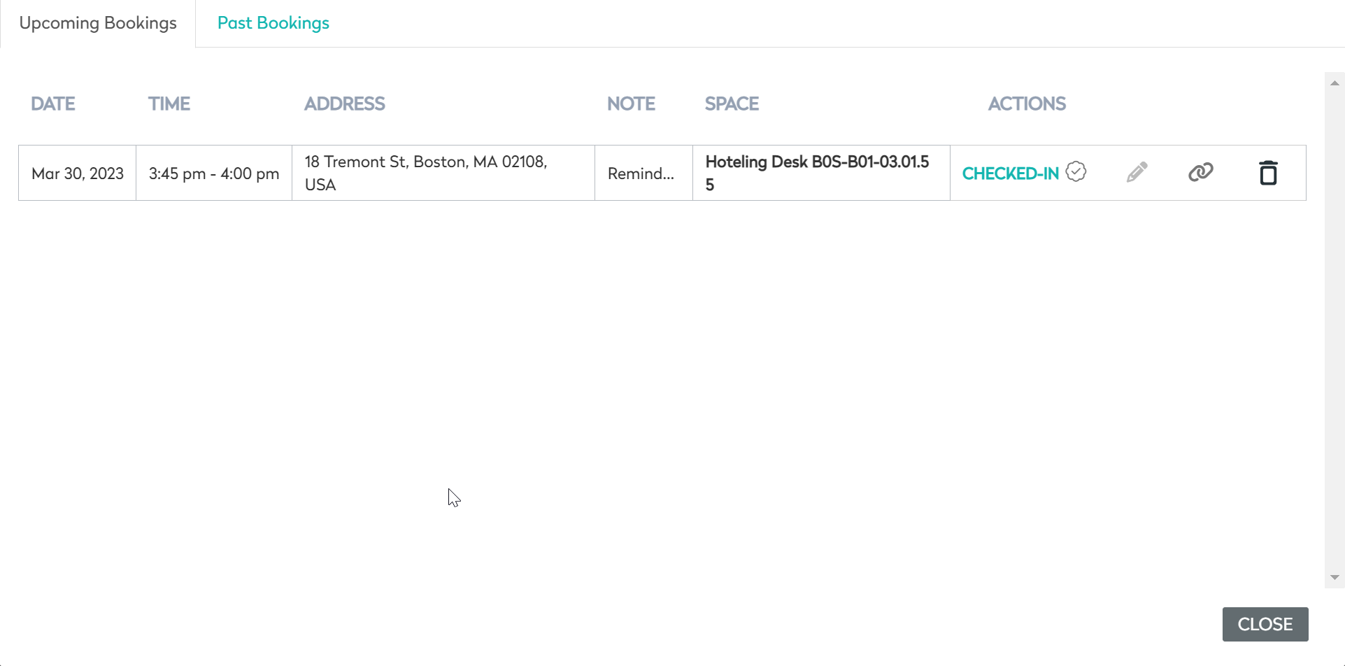This screenshot has width=1345, height=666.
Task: Select the 3:45 pm - 4:00 pm time cell
Action: [214, 173]
